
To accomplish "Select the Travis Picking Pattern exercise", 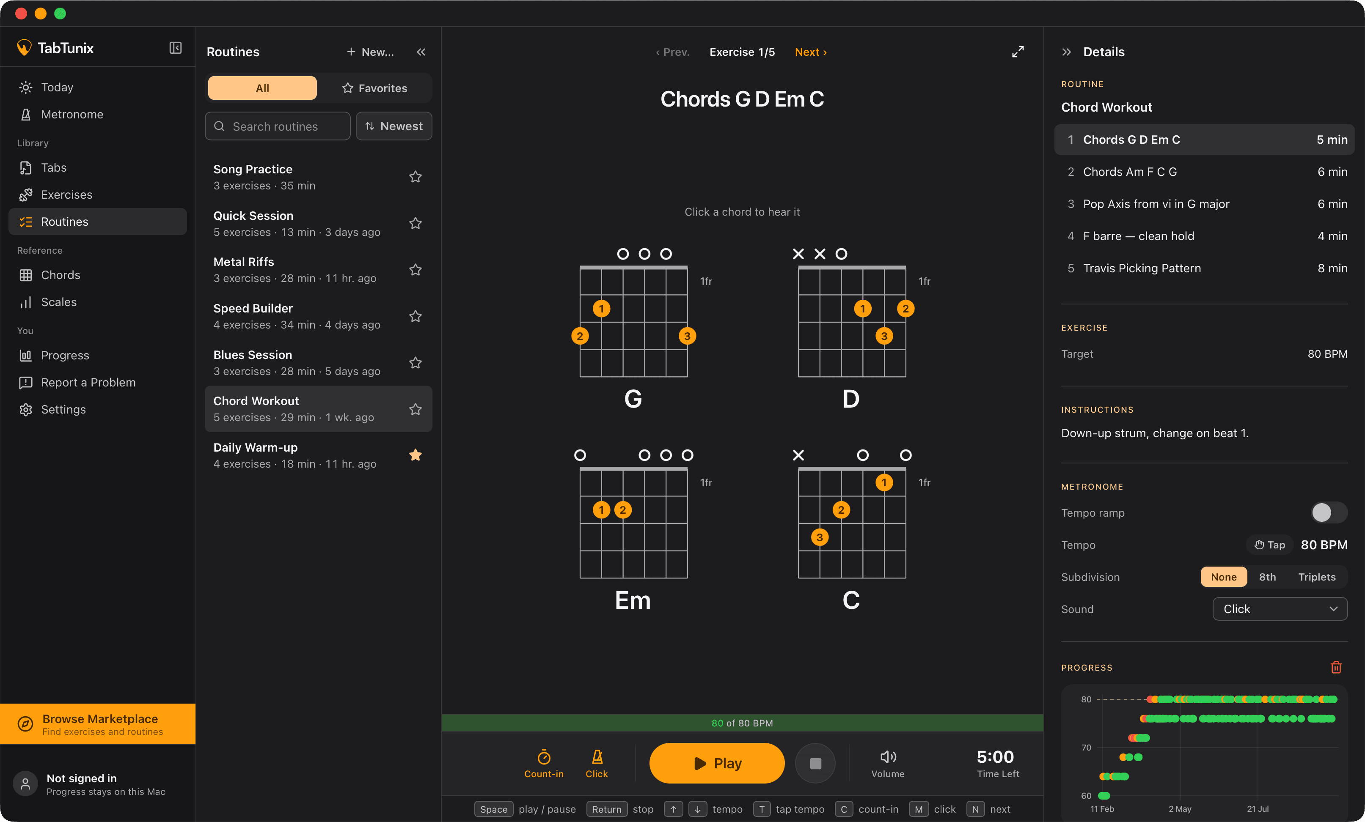I will [1204, 269].
